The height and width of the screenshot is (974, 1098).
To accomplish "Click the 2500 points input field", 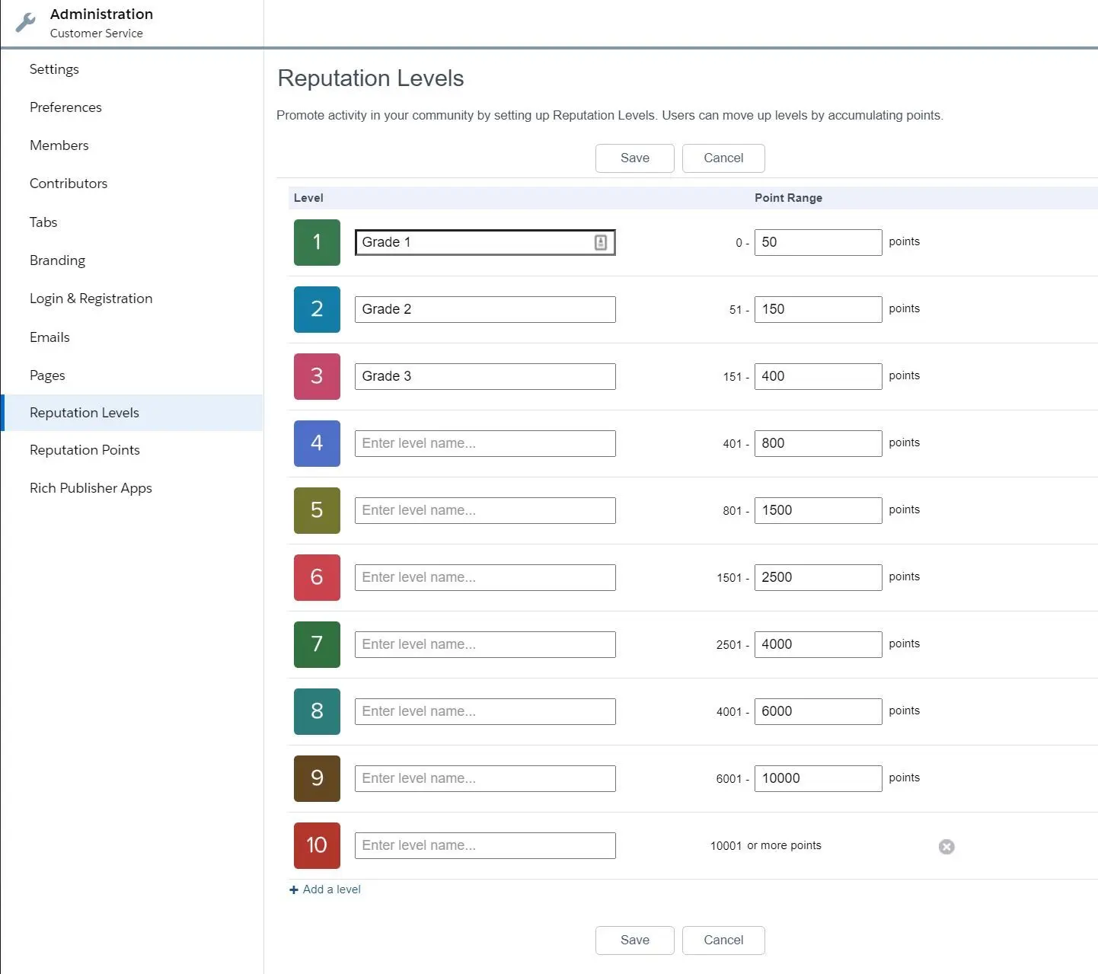I will coord(819,577).
